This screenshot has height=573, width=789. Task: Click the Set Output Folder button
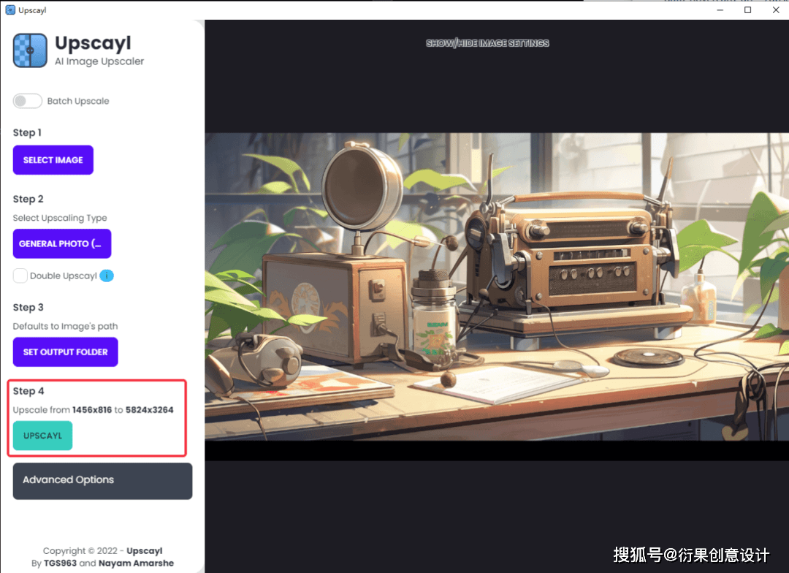pyautogui.click(x=66, y=352)
